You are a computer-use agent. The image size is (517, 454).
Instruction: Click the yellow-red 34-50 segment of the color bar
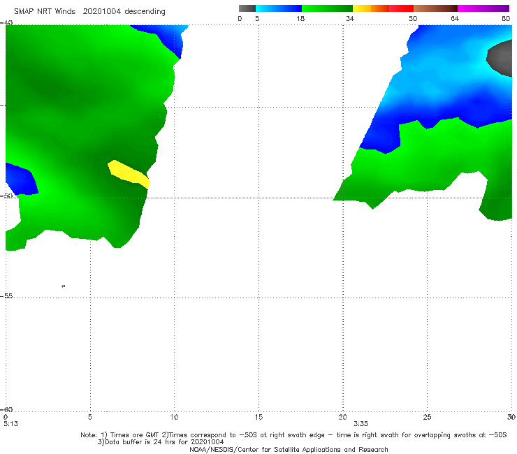click(383, 8)
